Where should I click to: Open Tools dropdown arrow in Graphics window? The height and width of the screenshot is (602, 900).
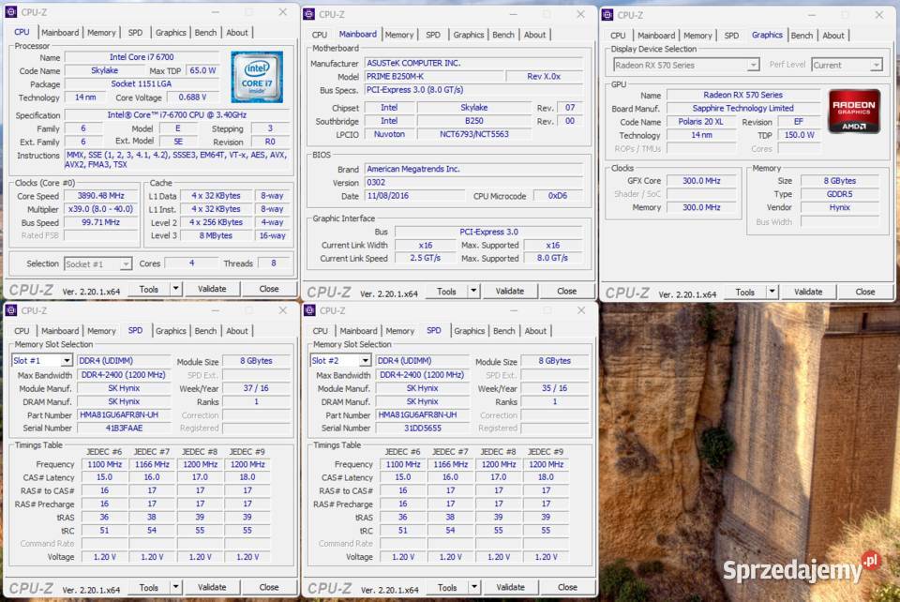coord(772,292)
